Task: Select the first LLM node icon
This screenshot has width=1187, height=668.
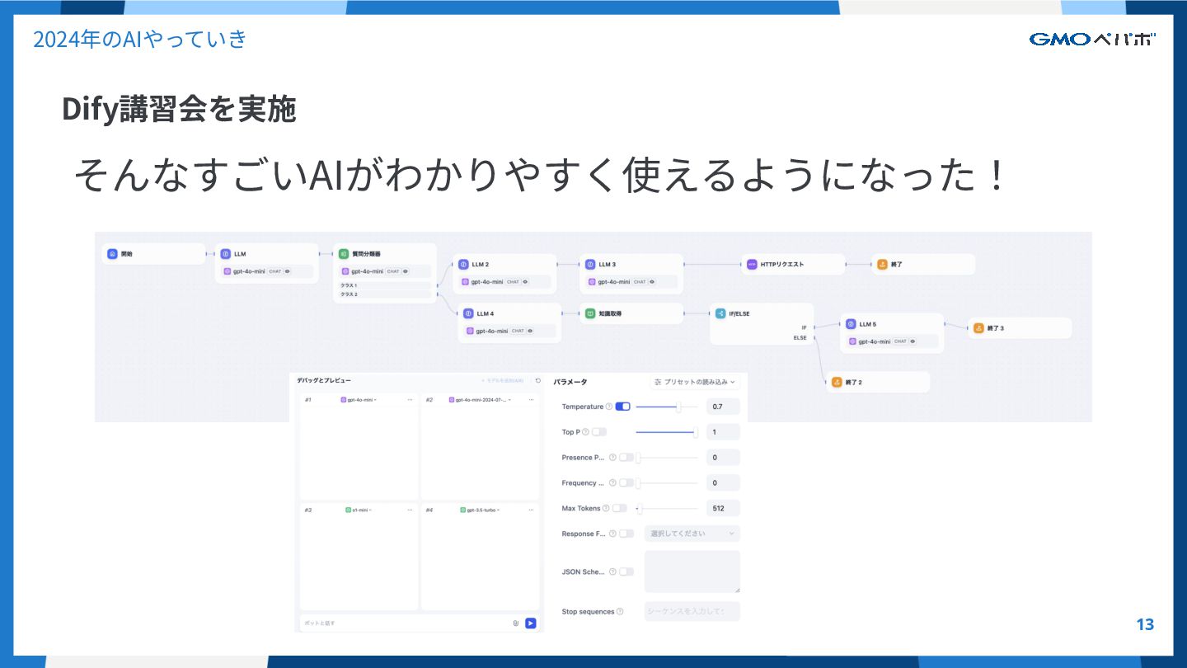Action: click(x=225, y=254)
